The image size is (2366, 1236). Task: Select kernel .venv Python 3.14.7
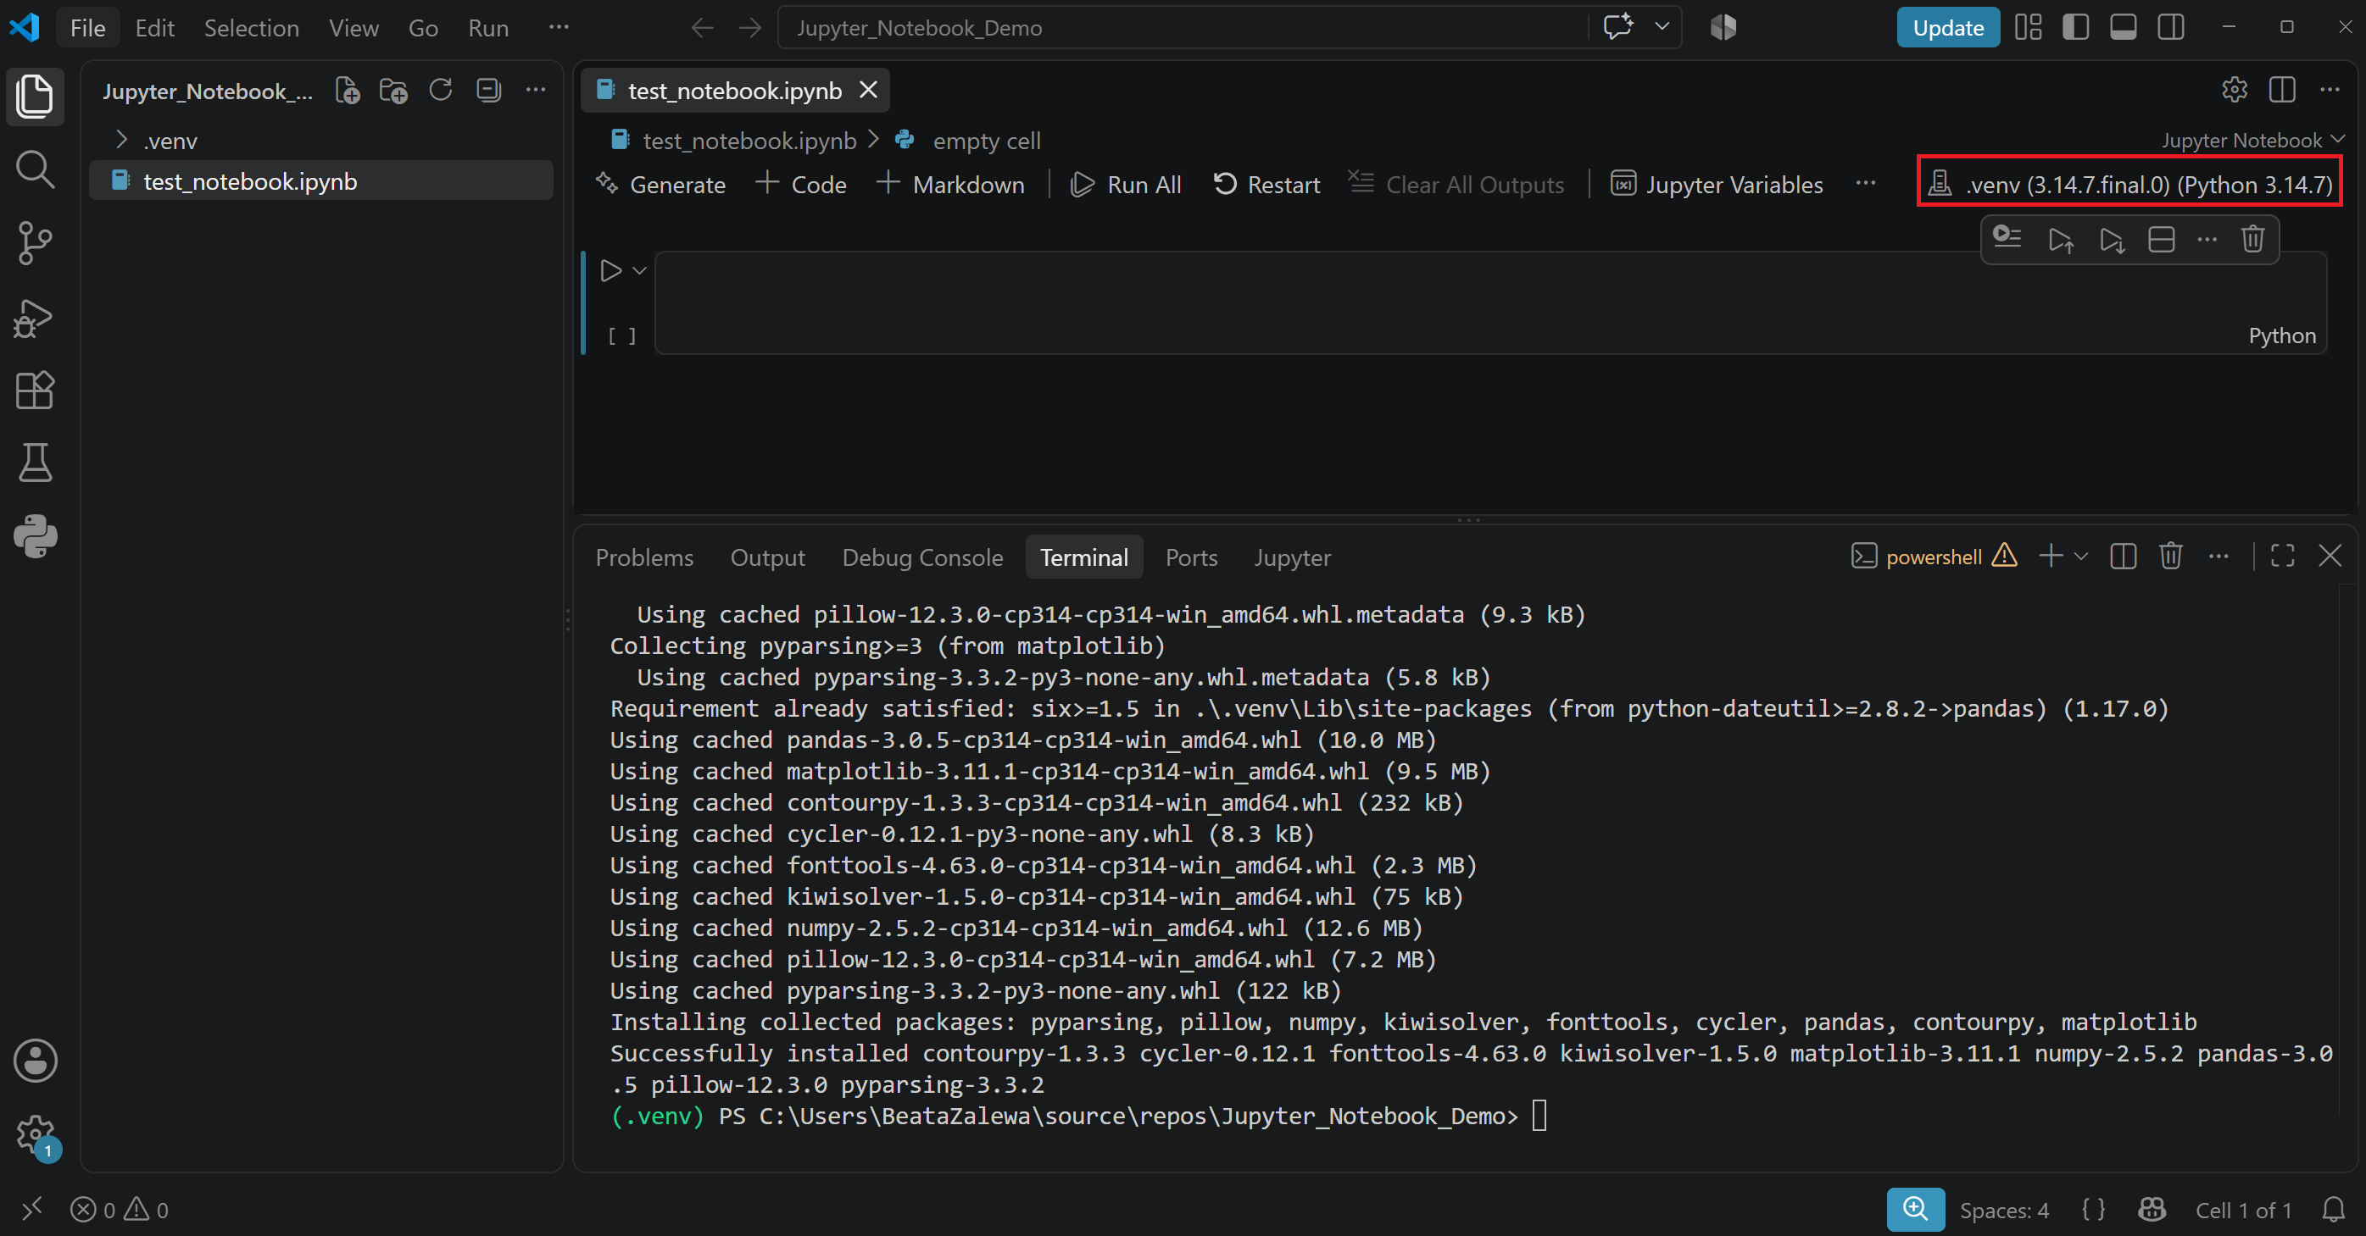tap(2130, 185)
